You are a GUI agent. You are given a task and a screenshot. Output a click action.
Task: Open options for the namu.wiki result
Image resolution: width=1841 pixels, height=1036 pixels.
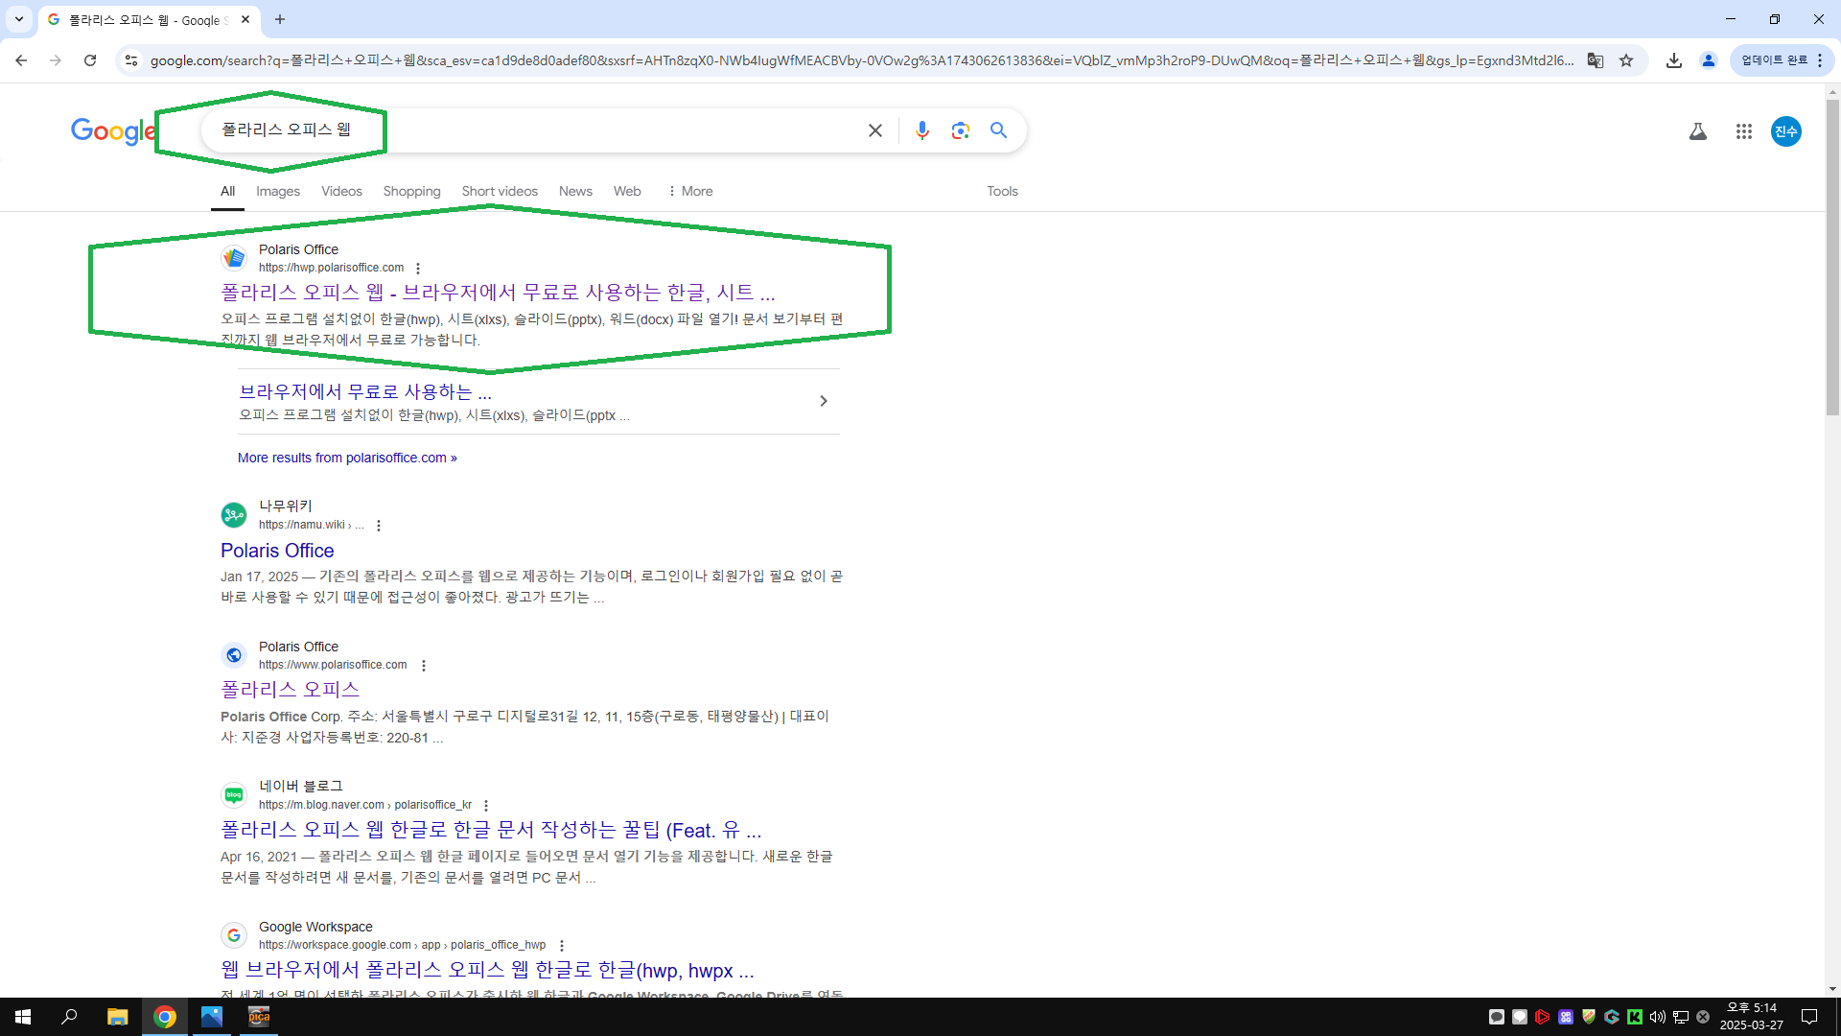tap(379, 526)
